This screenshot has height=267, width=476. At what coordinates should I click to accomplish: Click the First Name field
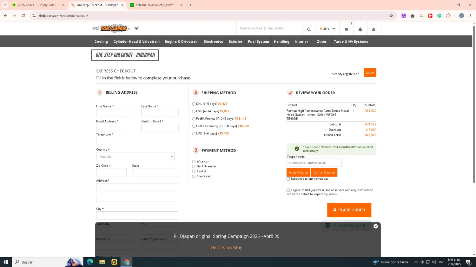click(x=115, y=113)
